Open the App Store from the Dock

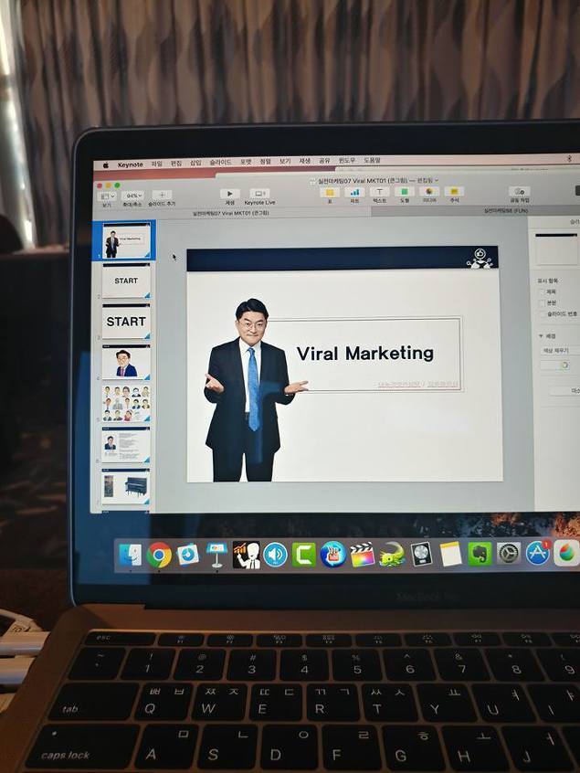[x=538, y=553]
